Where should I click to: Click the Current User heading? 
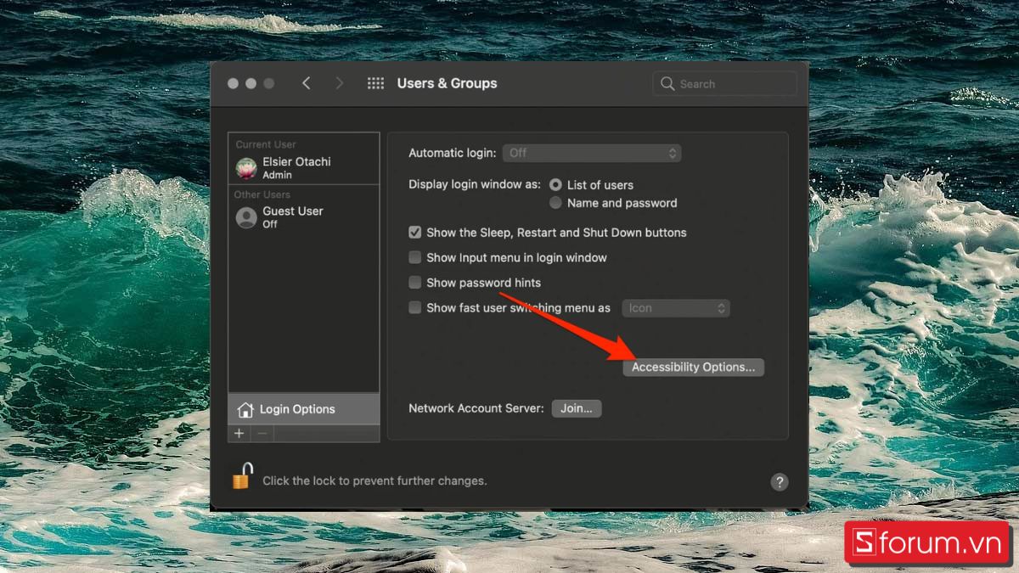[266, 144]
